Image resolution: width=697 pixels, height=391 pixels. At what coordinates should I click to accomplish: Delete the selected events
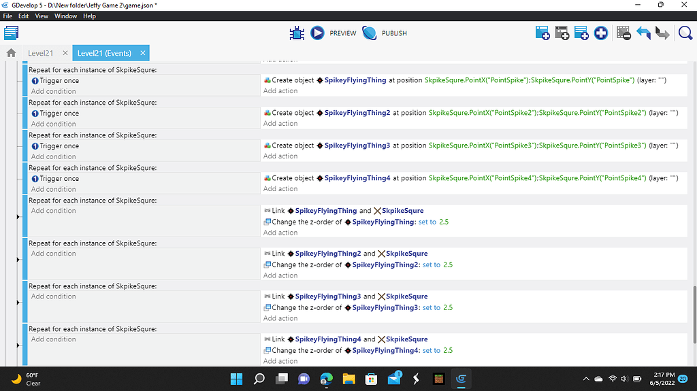click(x=623, y=33)
